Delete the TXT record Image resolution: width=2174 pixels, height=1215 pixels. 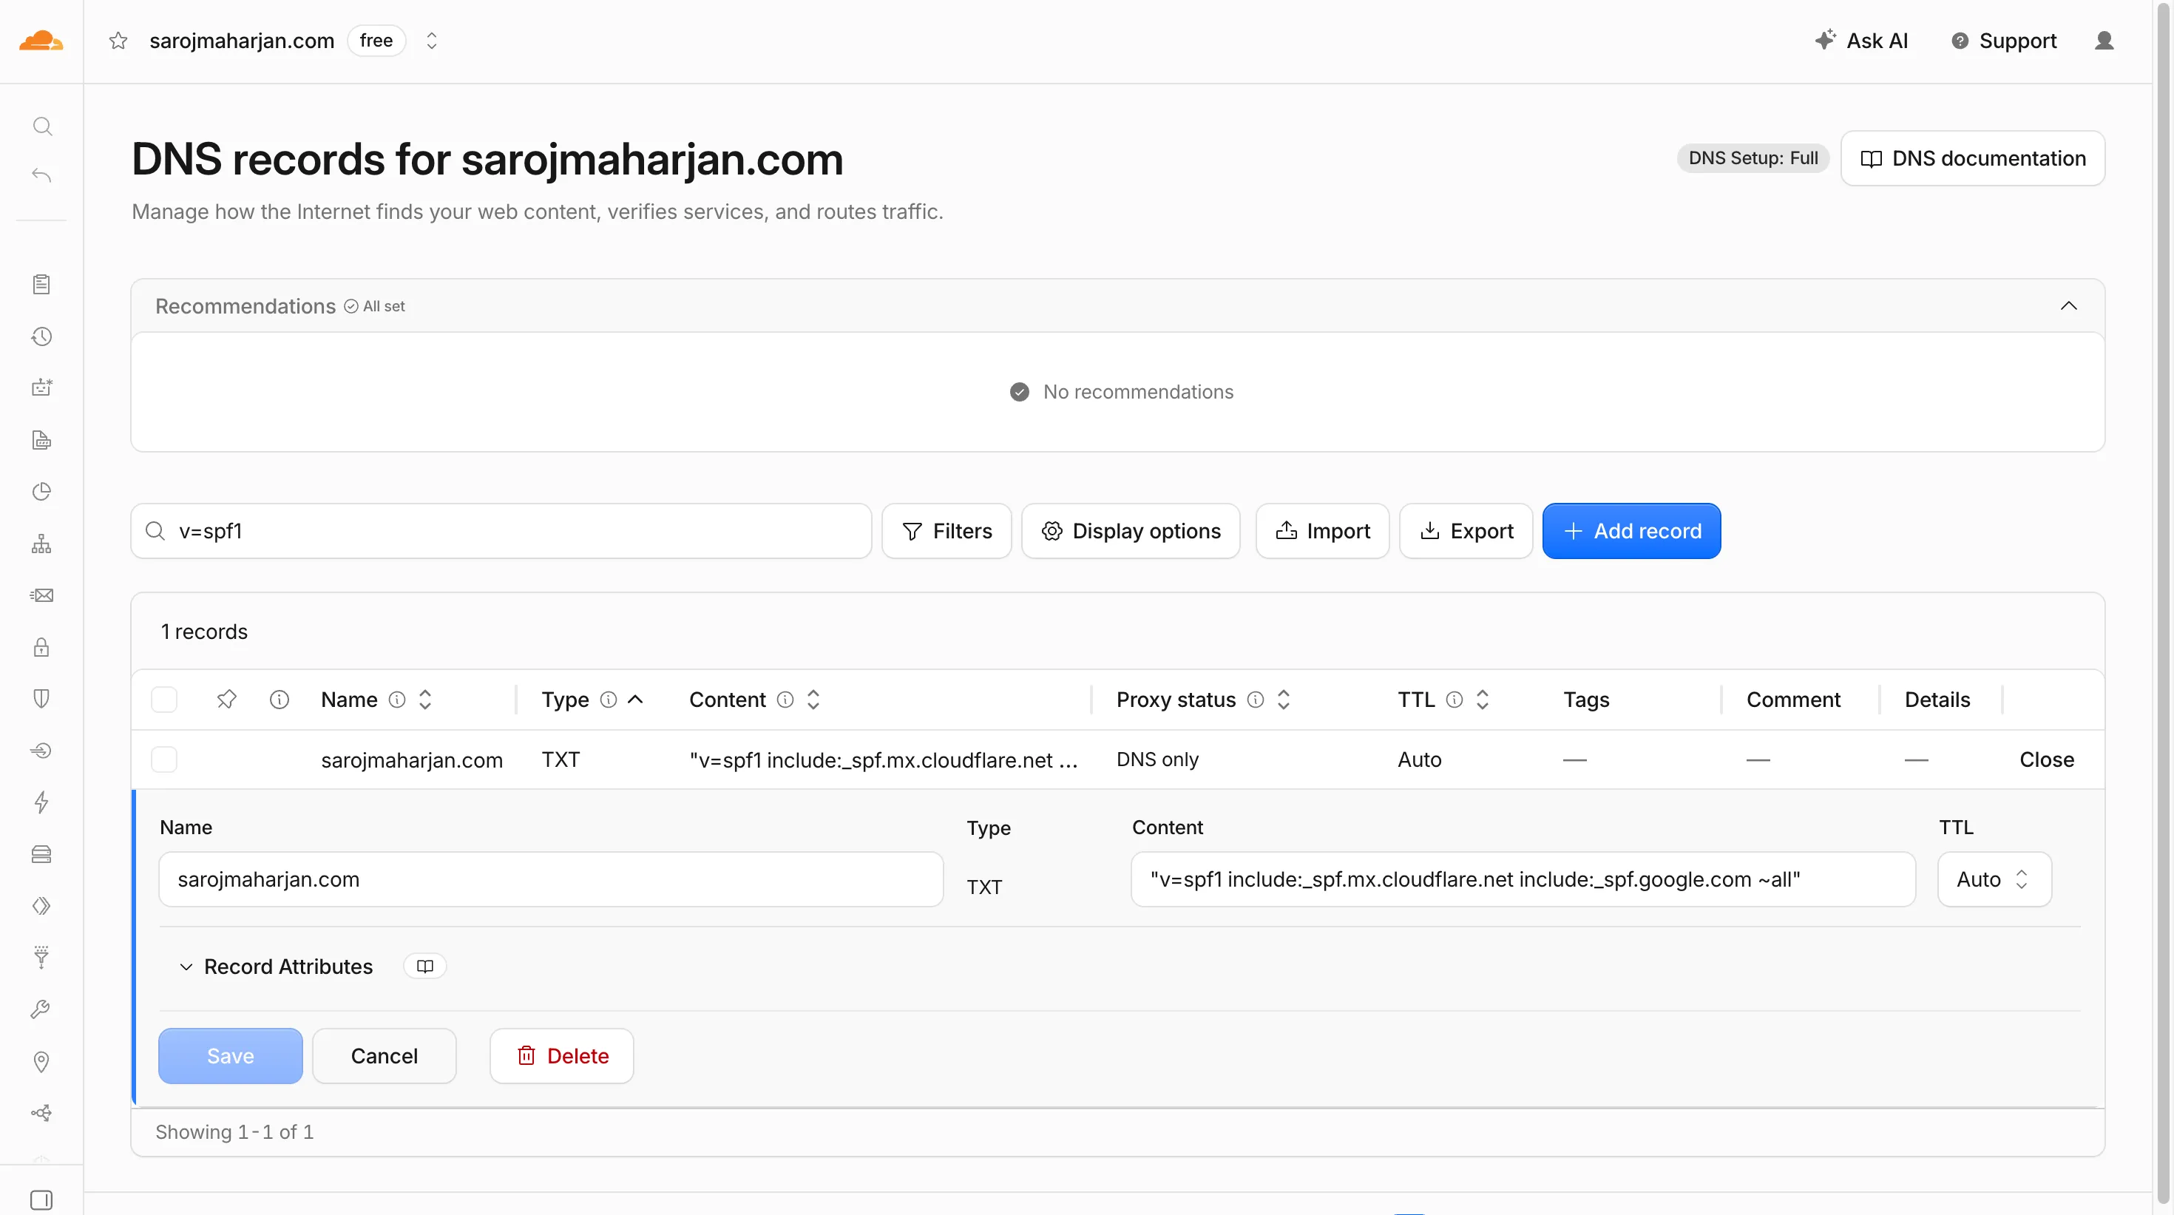(x=562, y=1055)
